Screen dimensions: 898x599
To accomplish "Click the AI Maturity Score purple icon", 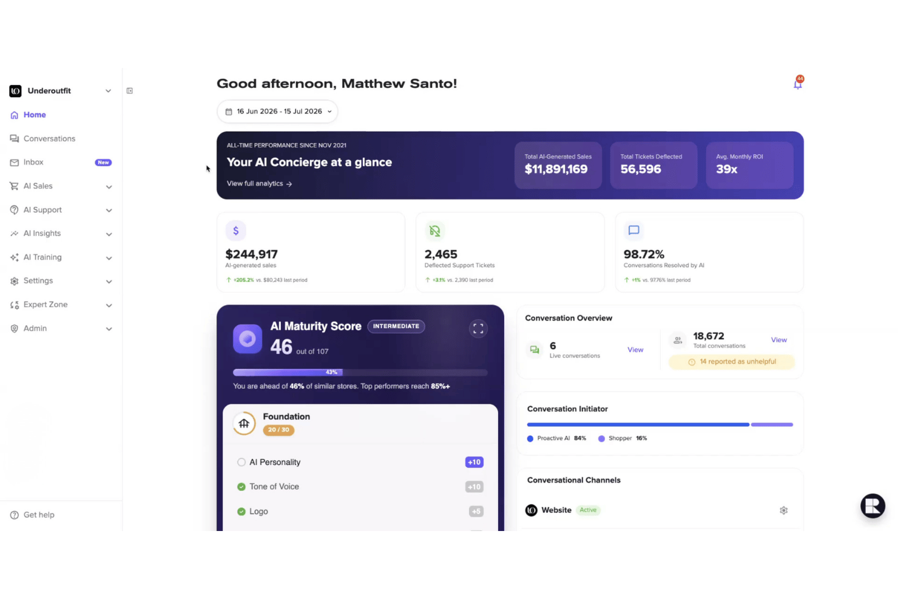I will click(x=248, y=339).
